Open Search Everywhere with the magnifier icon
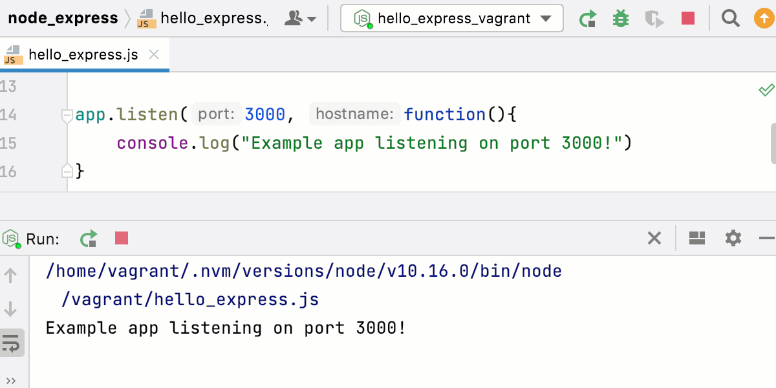Image resolution: width=776 pixels, height=388 pixels. (730, 18)
